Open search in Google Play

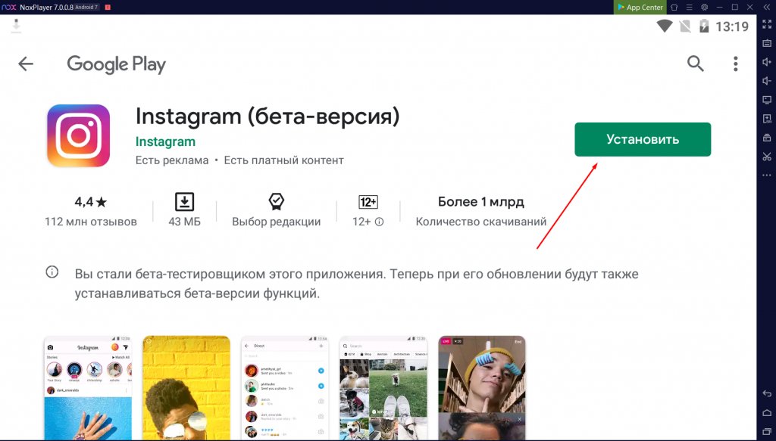695,64
